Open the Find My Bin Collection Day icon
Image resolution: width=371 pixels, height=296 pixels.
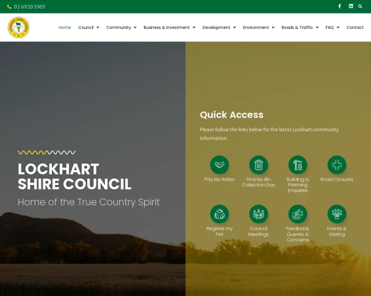(x=258, y=165)
